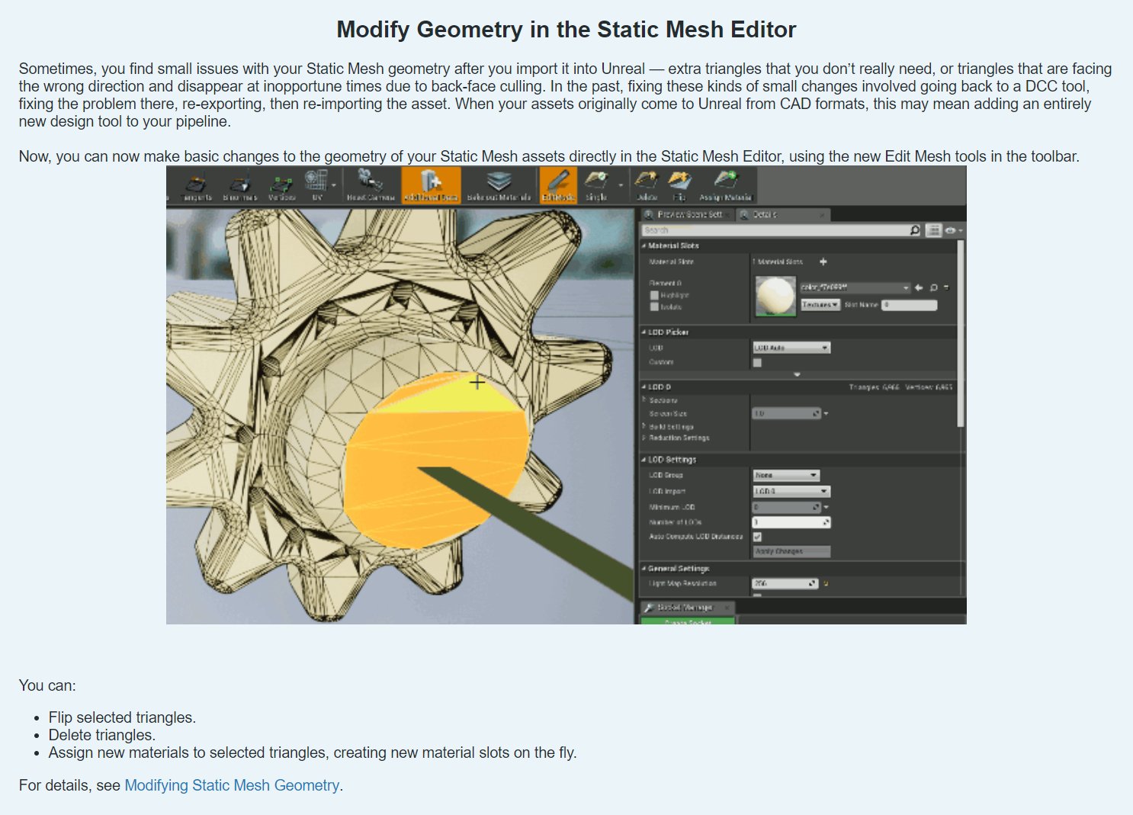Open the selection mode dropdown arrow
The image size is (1133, 815).
(x=621, y=185)
